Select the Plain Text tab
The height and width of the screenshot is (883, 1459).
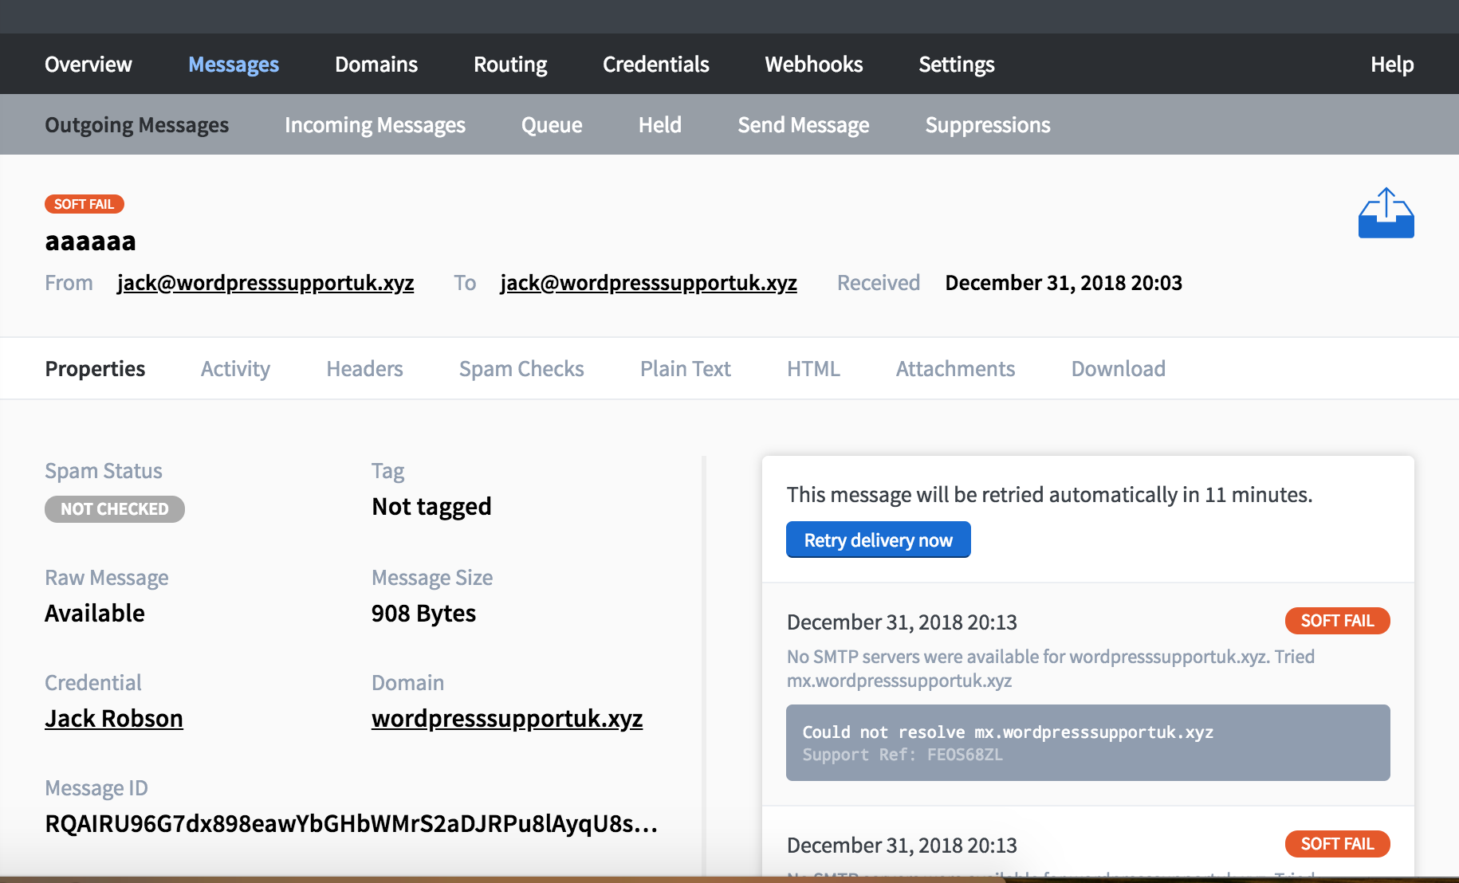pyautogui.click(x=685, y=368)
